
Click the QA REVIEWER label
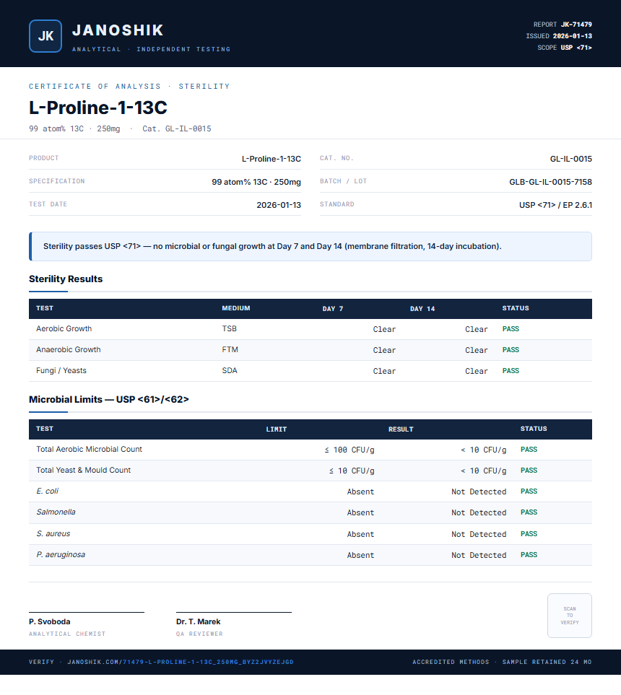[x=199, y=634]
